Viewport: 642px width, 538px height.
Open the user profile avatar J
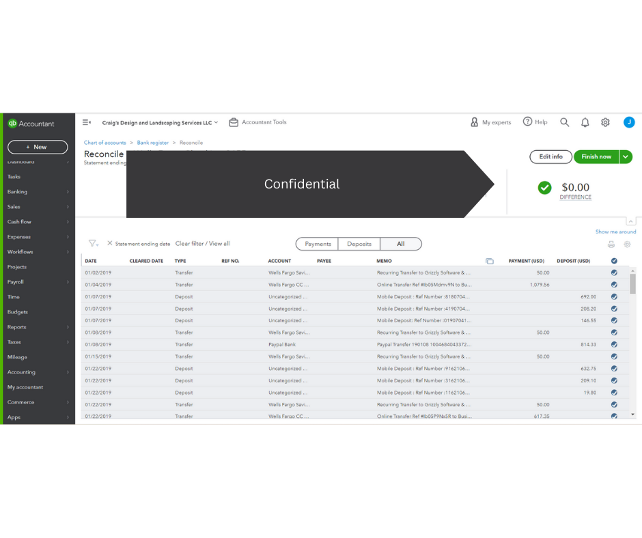tap(629, 122)
